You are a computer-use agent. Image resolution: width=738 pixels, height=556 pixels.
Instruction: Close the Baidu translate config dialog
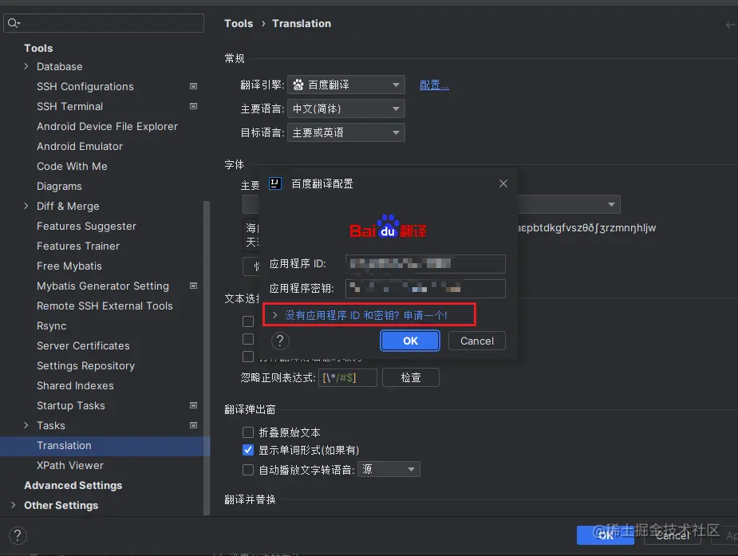tap(503, 183)
